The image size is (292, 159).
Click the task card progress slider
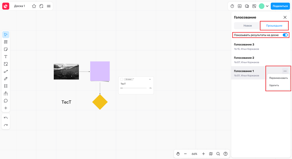133,88
